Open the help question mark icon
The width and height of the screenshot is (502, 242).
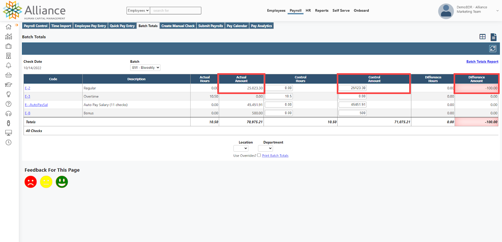(x=8, y=104)
